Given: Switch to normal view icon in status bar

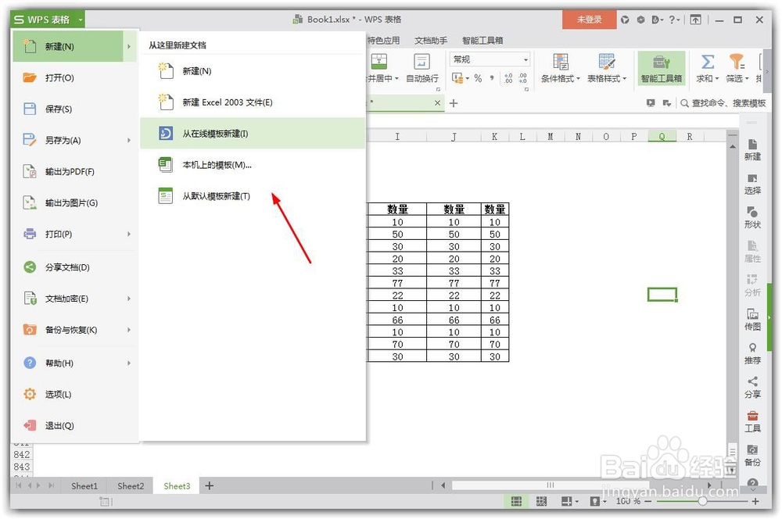Looking at the screenshot, I should (x=517, y=501).
